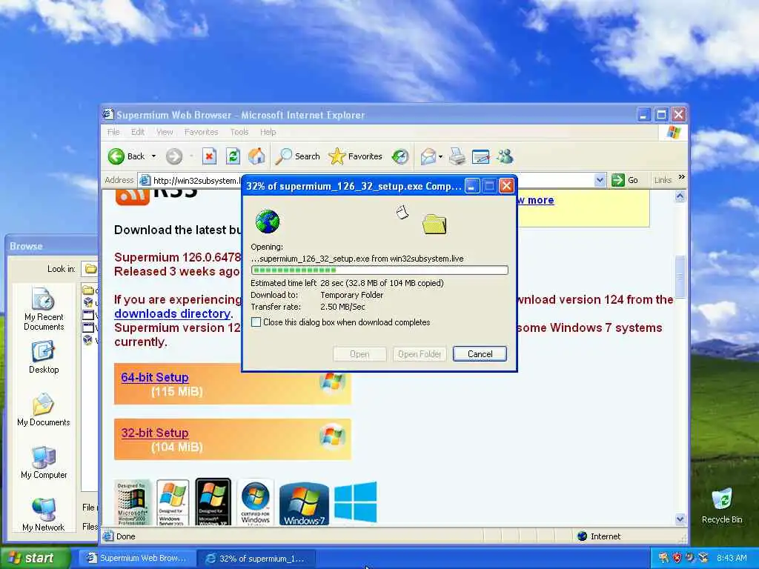Click the Forward arrow toolbar icon
Image resolution: width=759 pixels, height=569 pixels.
click(x=174, y=156)
